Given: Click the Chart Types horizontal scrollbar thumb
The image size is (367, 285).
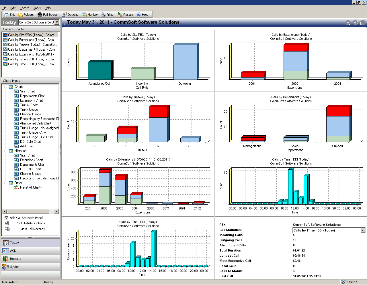Looking at the screenshot, I should pos(28,211).
